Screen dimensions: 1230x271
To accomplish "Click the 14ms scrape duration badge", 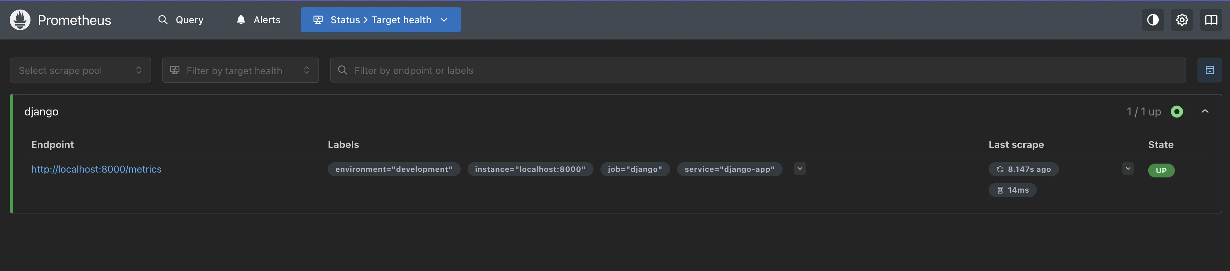I will (1012, 190).
